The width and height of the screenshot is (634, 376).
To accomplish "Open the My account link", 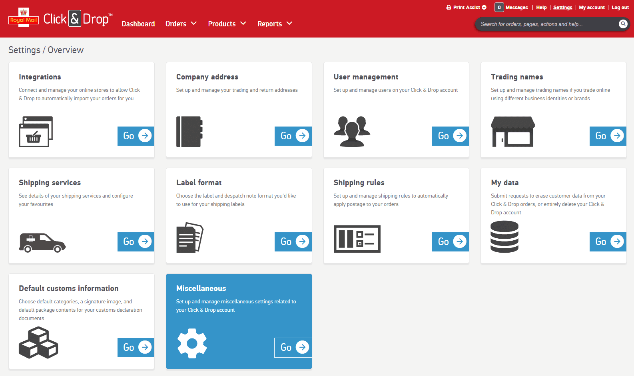I will 592,8.
